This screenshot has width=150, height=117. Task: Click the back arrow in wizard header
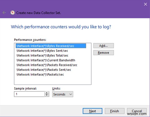point(4,13)
